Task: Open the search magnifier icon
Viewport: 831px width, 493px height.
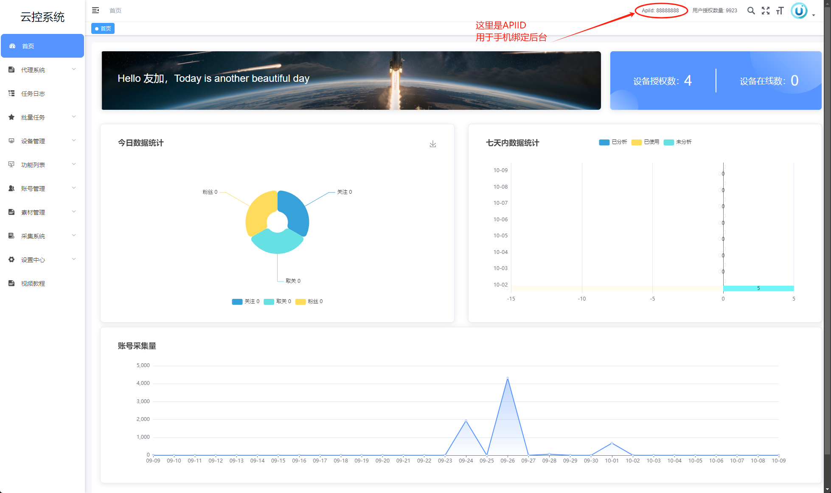Action: click(x=751, y=11)
